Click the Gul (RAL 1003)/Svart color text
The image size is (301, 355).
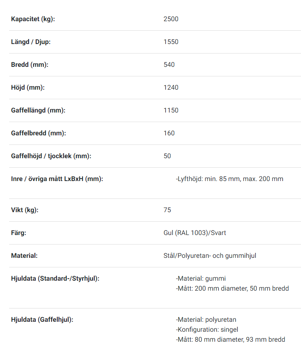click(x=195, y=233)
